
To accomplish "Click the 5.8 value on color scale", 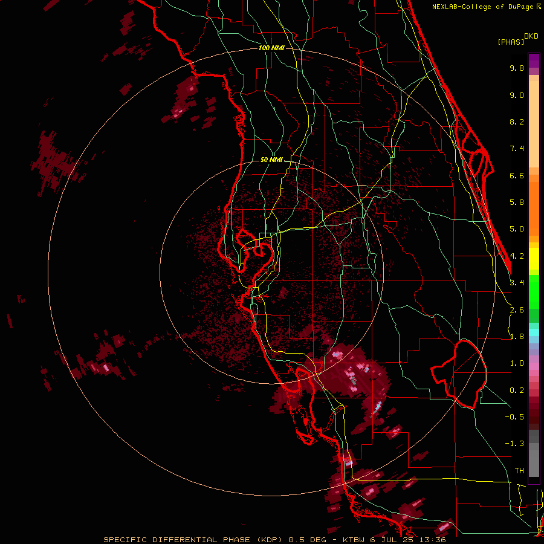I will click(517, 202).
